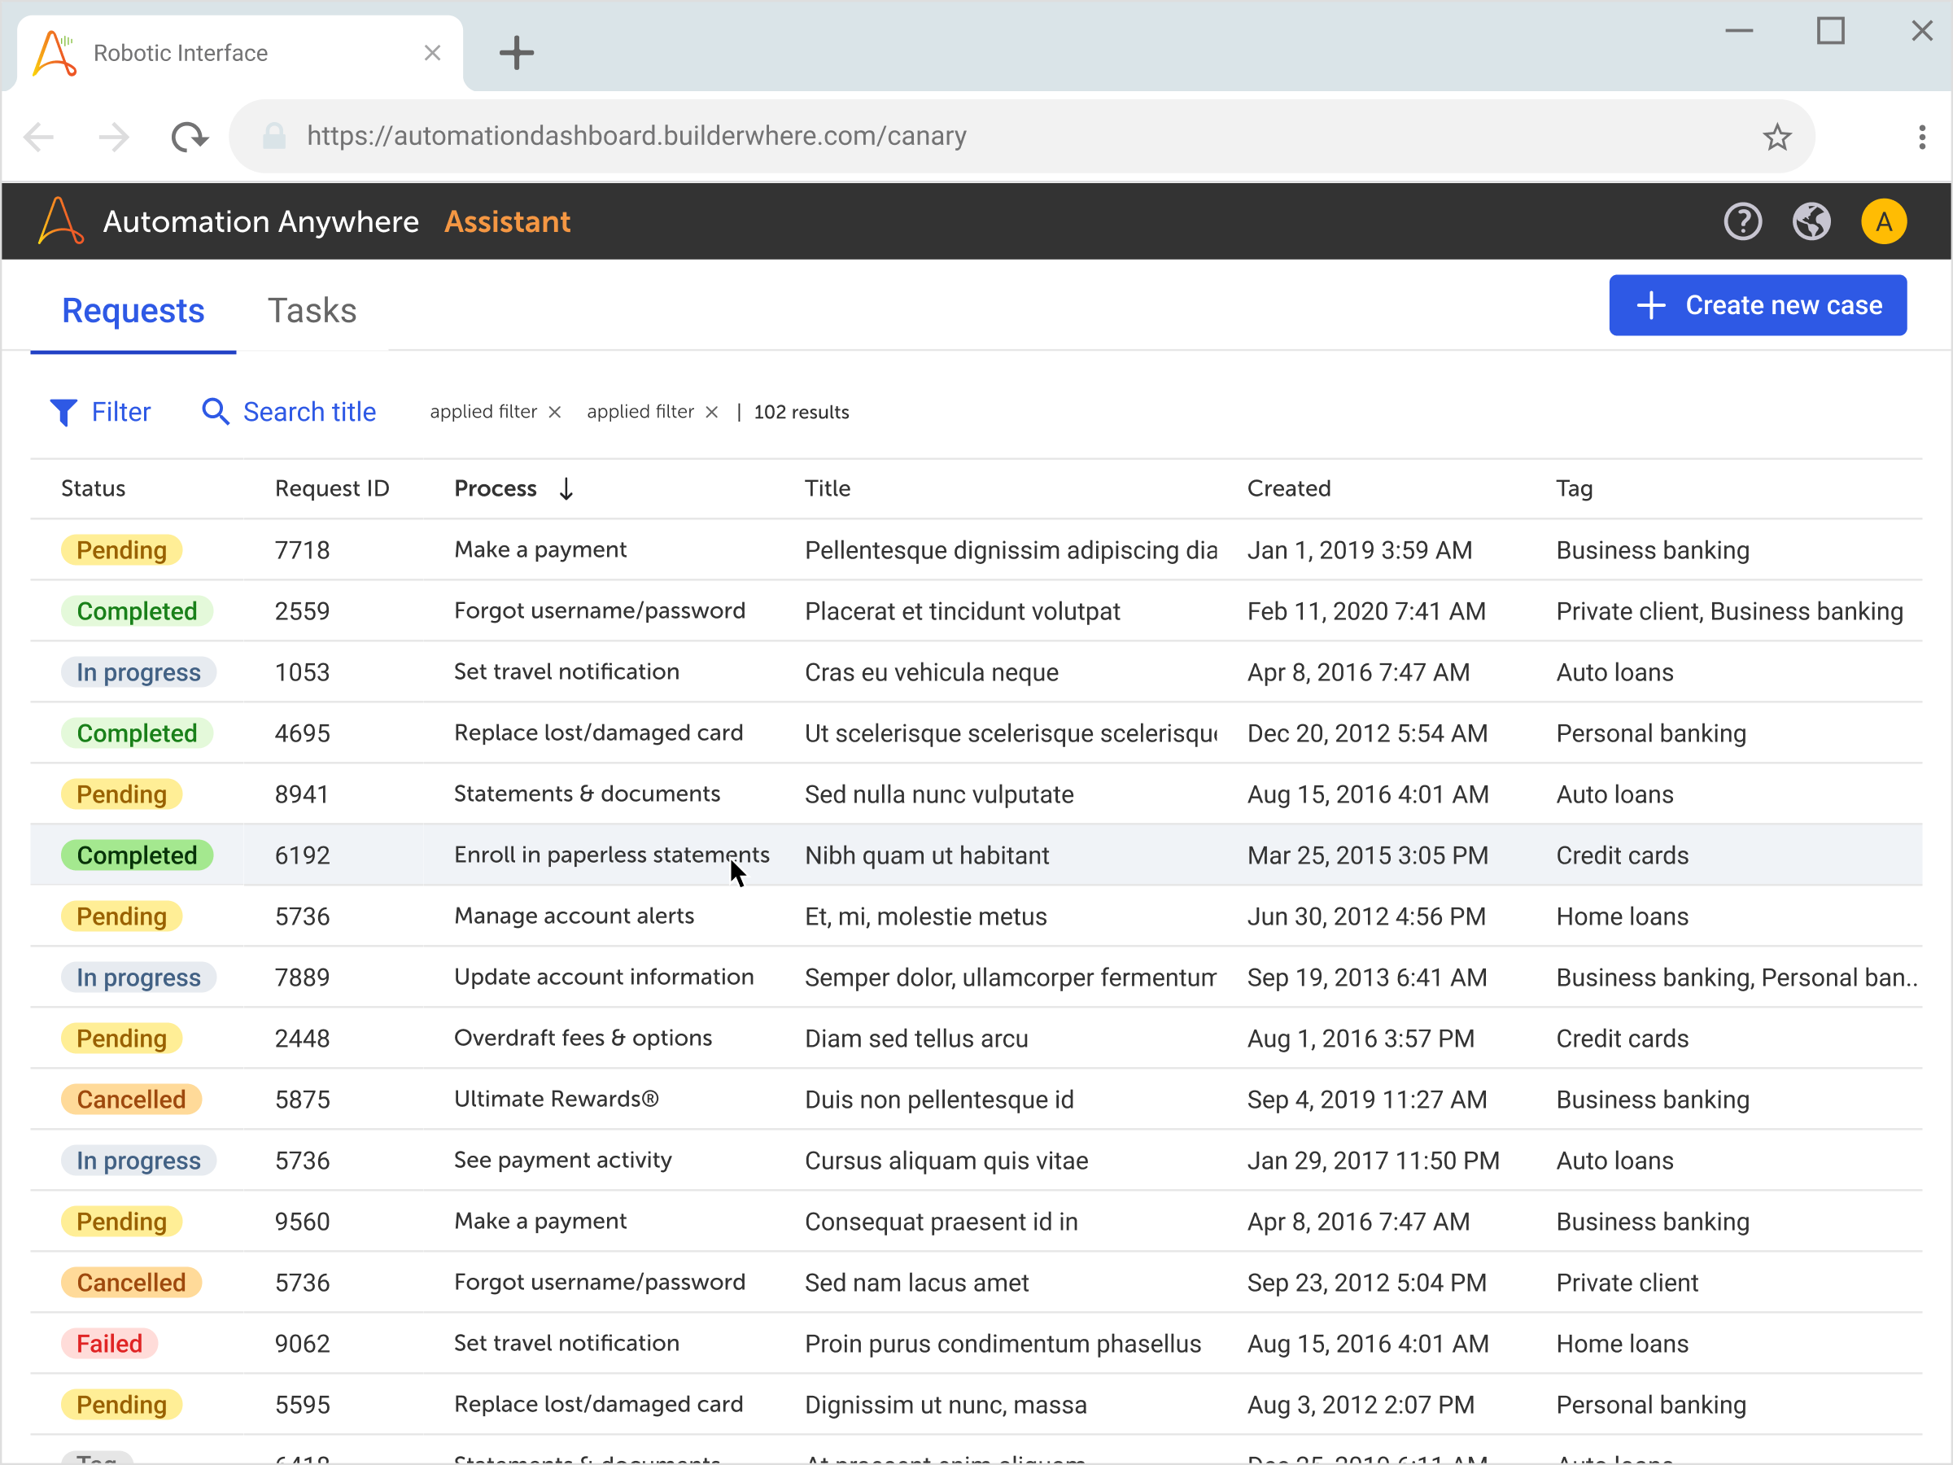The image size is (1953, 1465).
Task: Click the Filter funnel icon
Action: pos(63,413)
